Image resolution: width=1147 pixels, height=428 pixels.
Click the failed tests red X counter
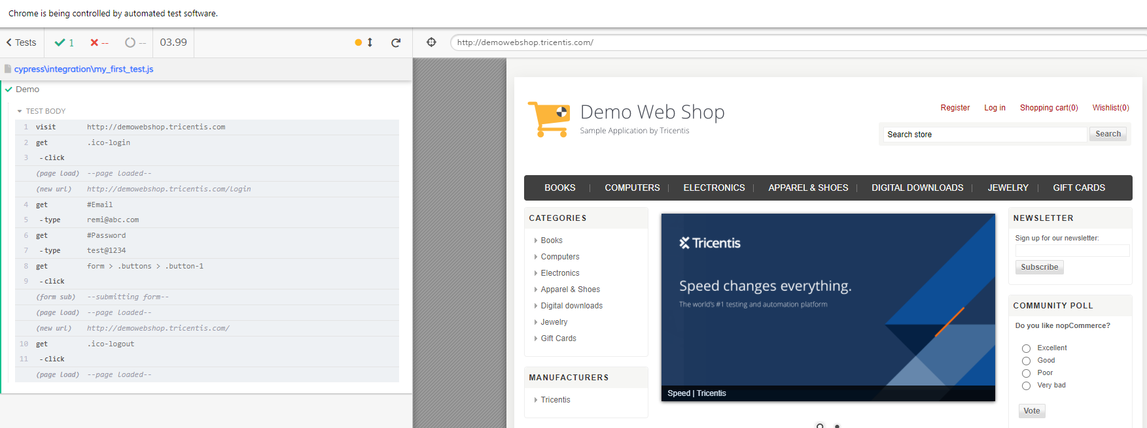pos(99,42)
